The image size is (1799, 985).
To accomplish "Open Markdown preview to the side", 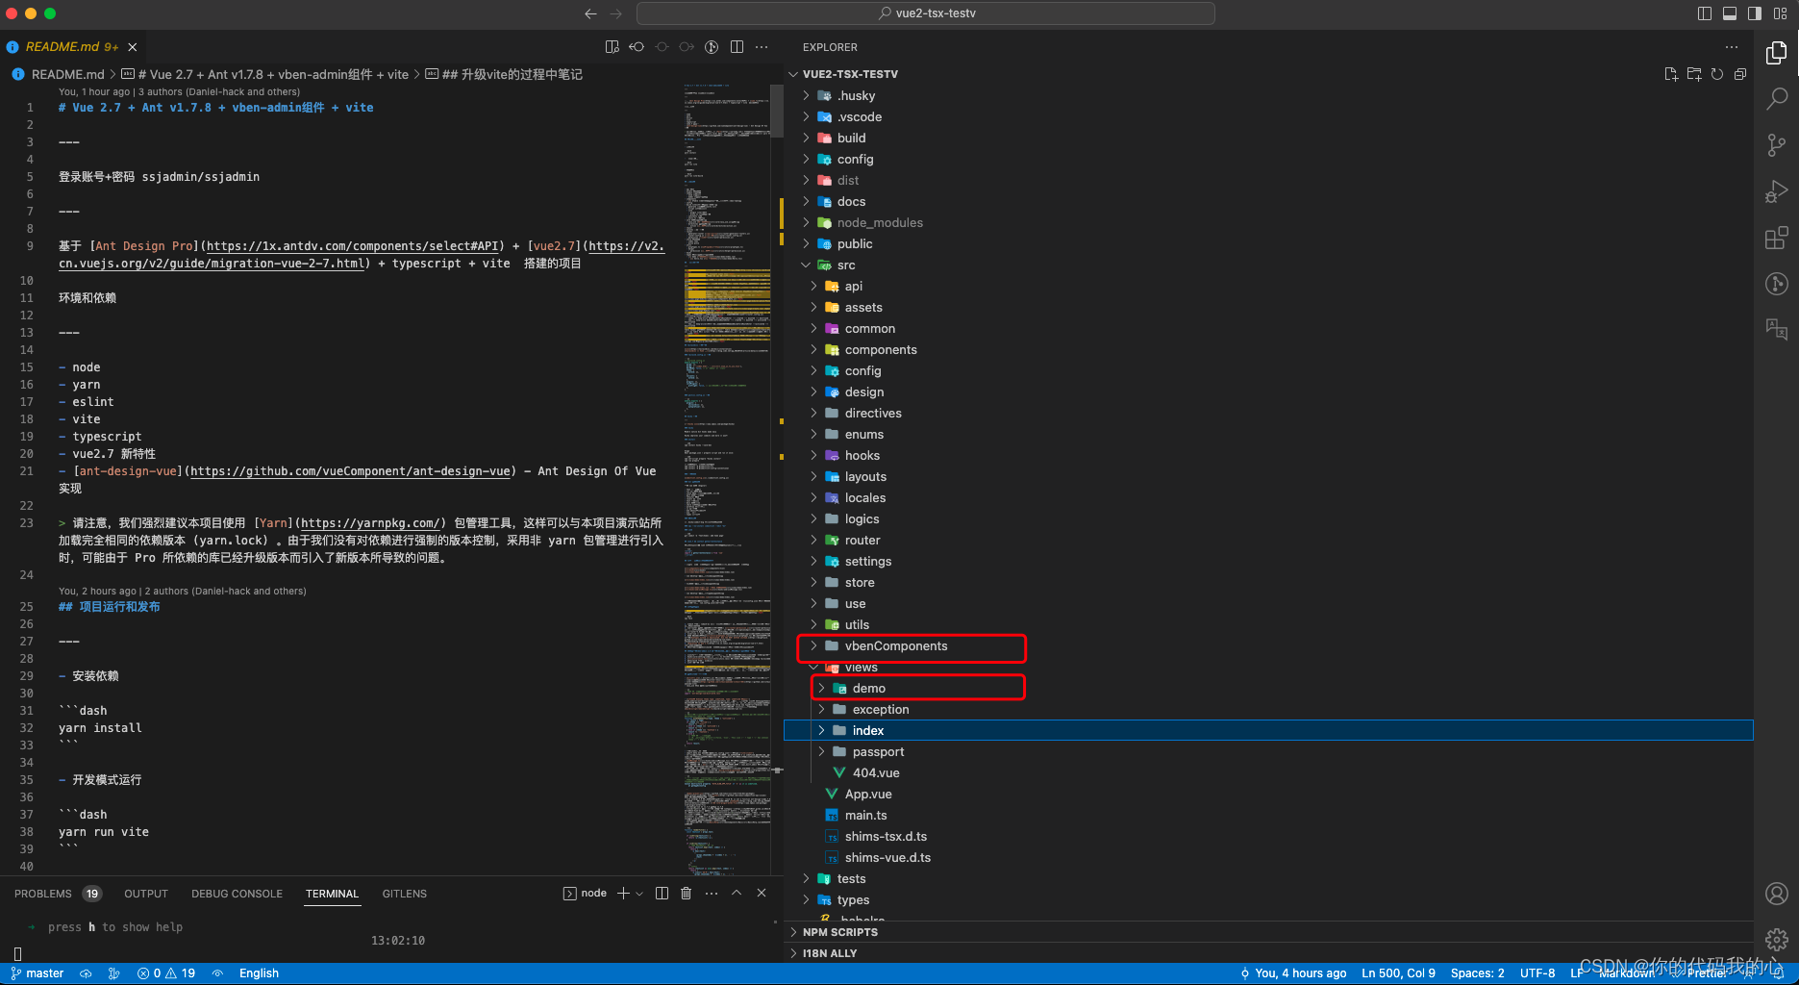I will tap(612, 46).
